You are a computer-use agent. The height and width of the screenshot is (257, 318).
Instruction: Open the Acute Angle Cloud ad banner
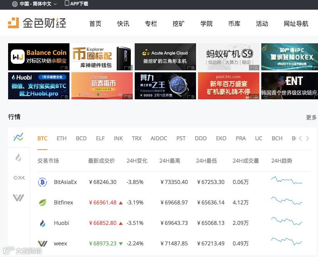(x=165, y=57)
